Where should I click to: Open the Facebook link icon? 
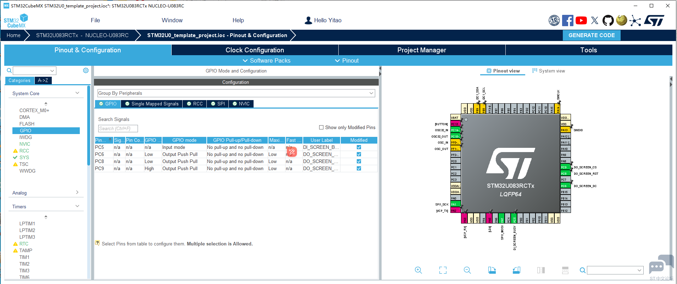tap(567, 21)
